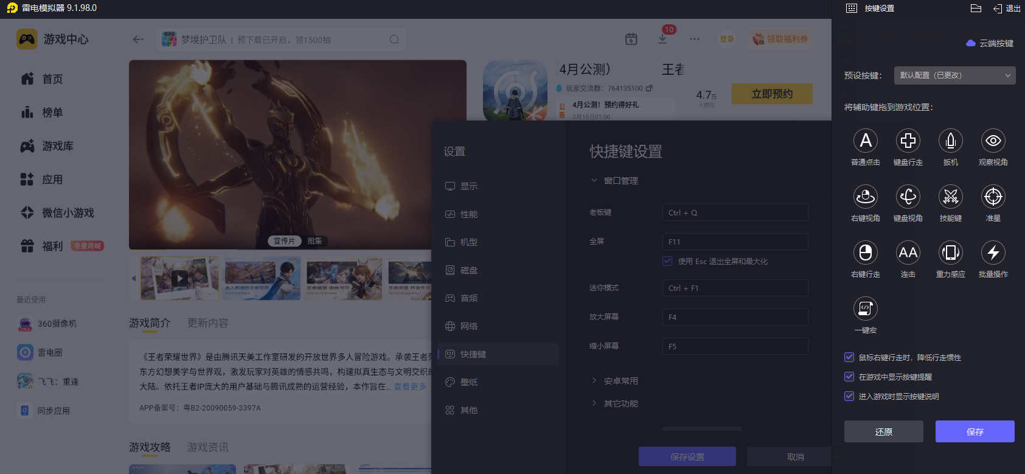The image size is (1025, 474).
Task: Select the 右键视角 mouse-view icon
Action: (x=866, y=197)
